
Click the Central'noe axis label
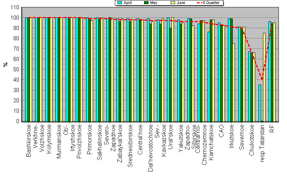coord(140,140)
